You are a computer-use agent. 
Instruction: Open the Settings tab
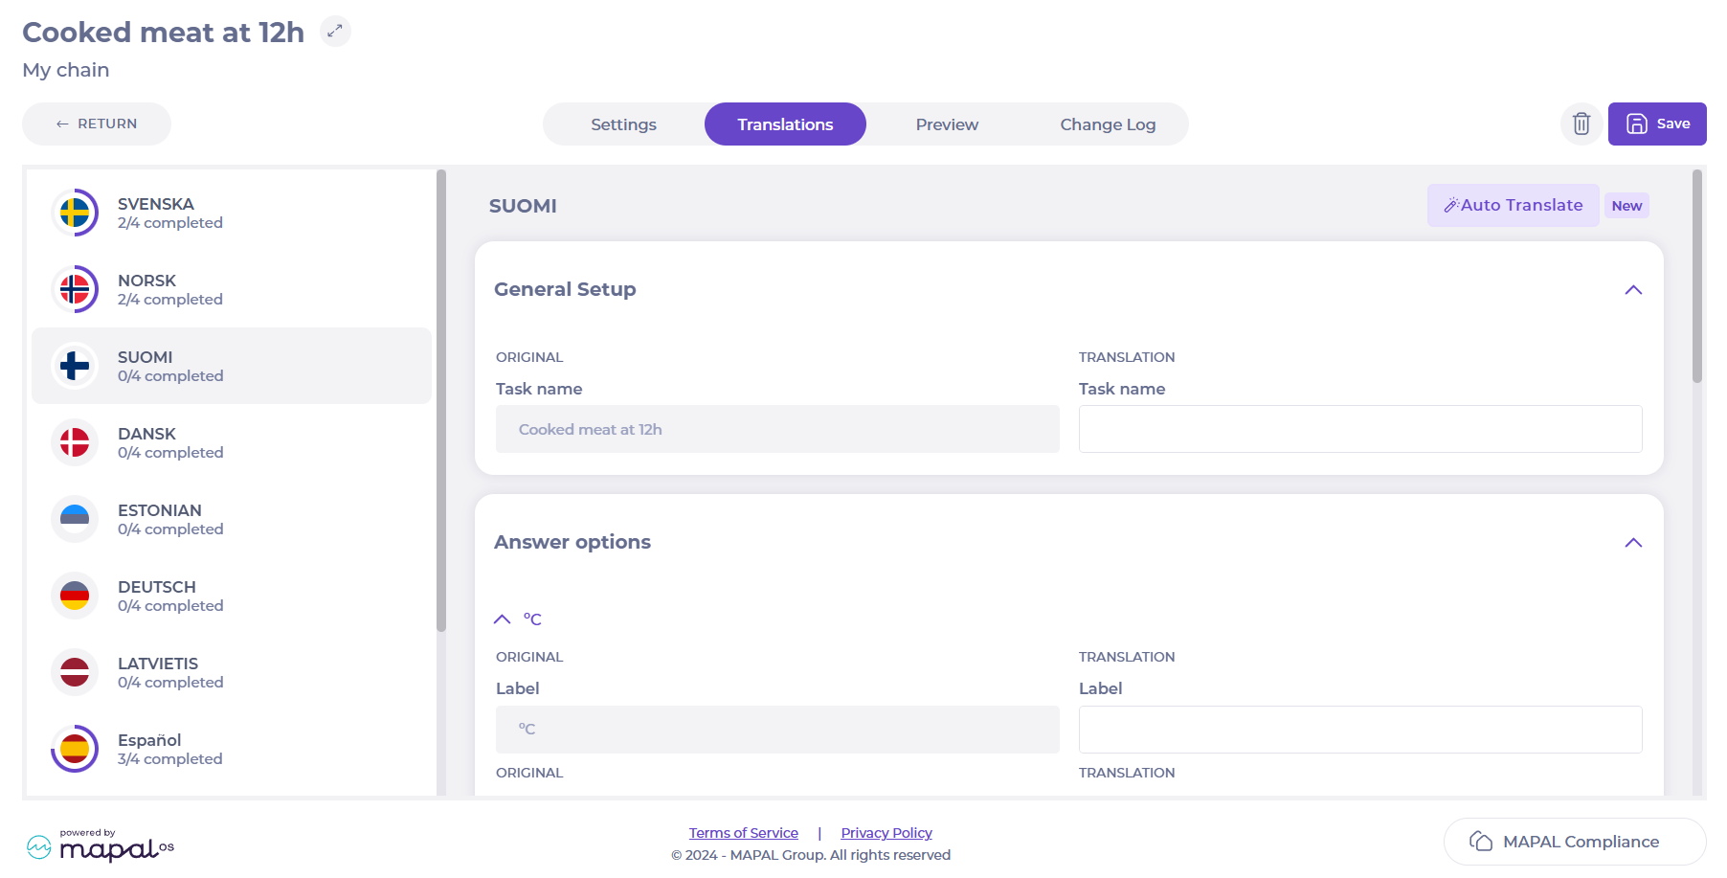[x=623, y=124]
